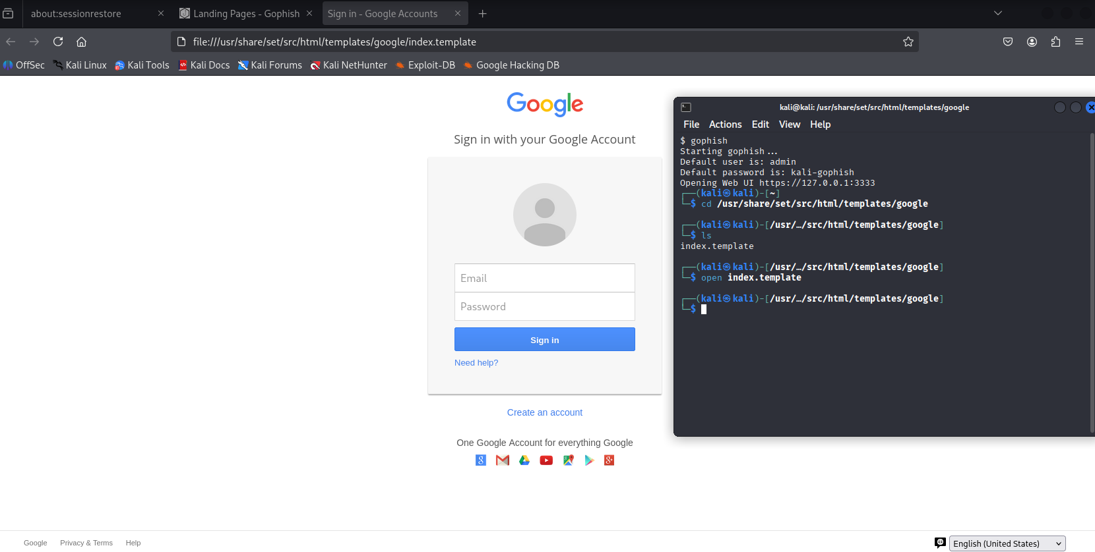
Task: Focus the Password input field
Action: pos(545,306)
